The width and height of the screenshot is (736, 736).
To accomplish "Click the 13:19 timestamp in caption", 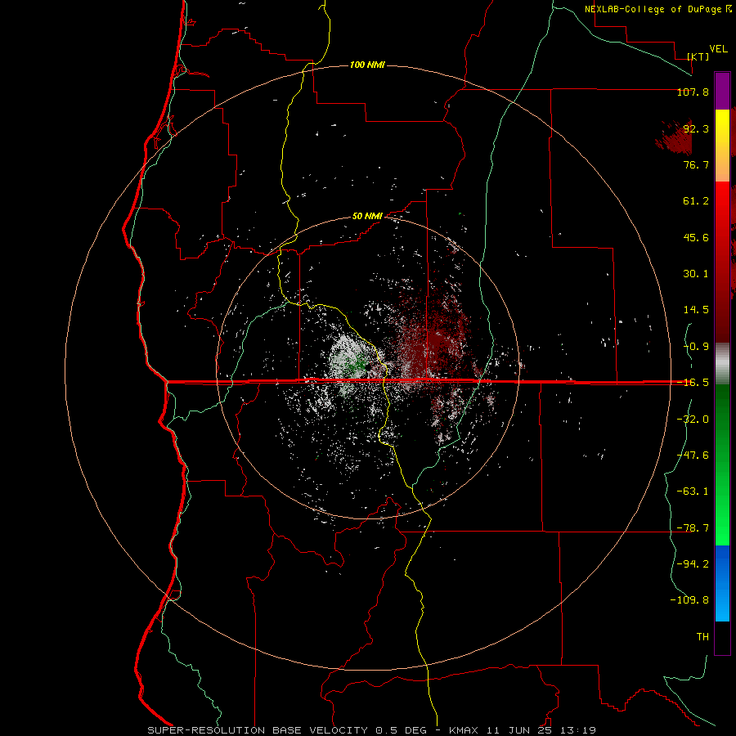I will (577, 730).
